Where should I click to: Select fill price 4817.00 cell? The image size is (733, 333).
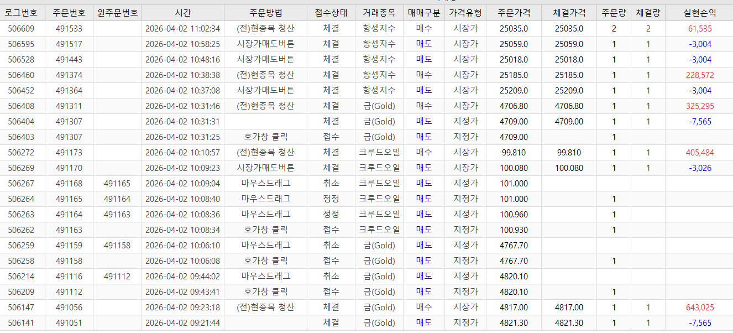(x=569, y=308)
